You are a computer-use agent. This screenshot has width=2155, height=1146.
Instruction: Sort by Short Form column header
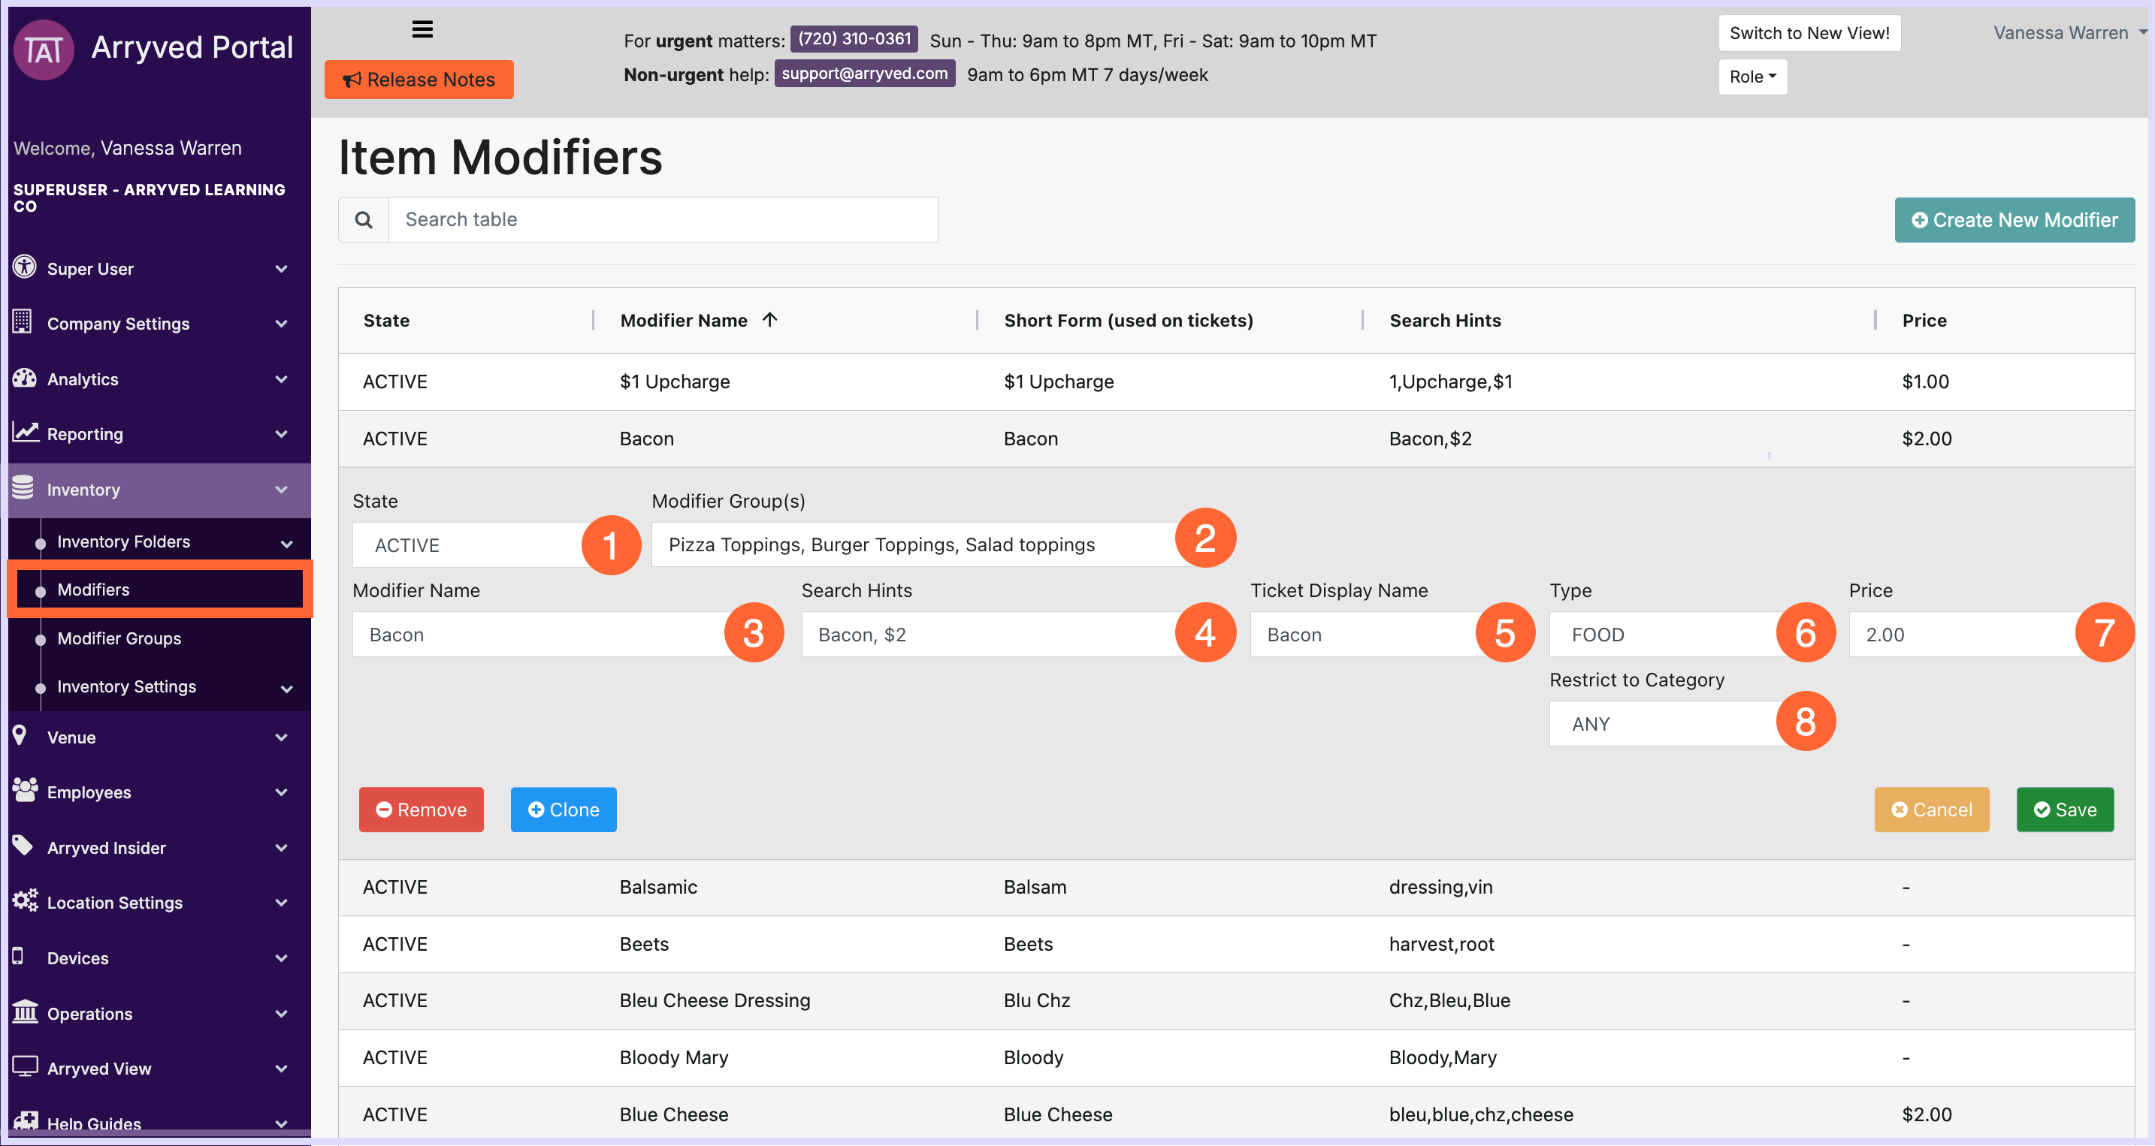point(1129,320)
